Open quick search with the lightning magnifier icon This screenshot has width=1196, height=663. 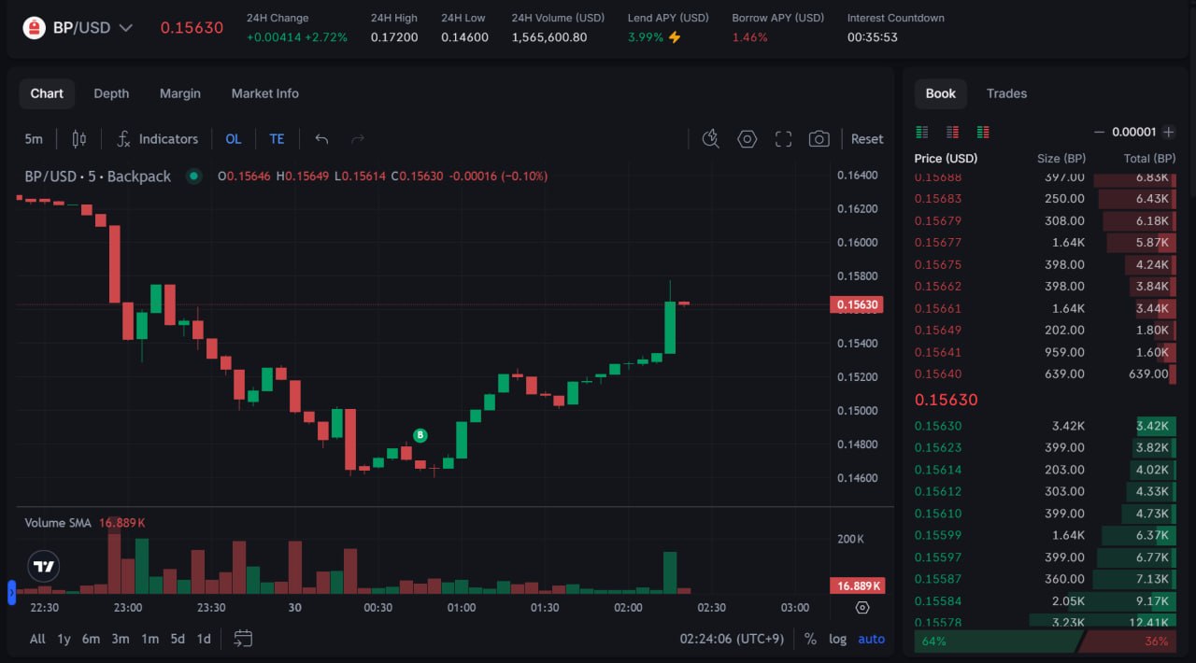point(710,139)
